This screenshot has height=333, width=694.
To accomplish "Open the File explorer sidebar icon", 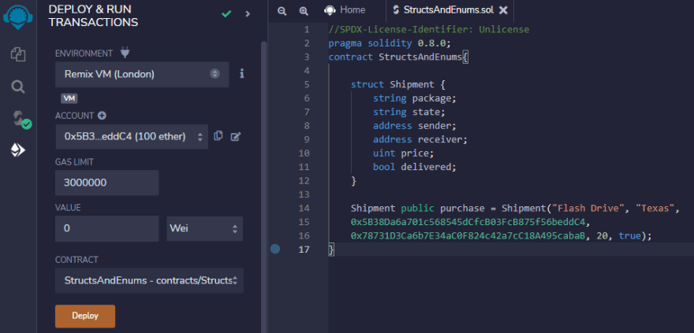I will click(17, 54).
